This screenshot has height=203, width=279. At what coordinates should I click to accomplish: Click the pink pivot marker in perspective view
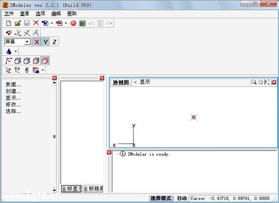point(194,117)
